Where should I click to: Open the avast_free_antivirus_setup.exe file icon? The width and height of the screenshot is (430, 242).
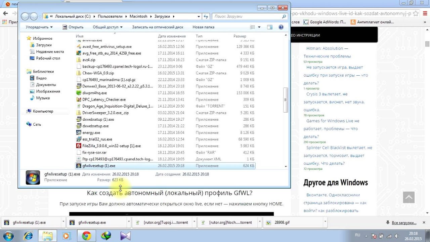pos(79,47)
